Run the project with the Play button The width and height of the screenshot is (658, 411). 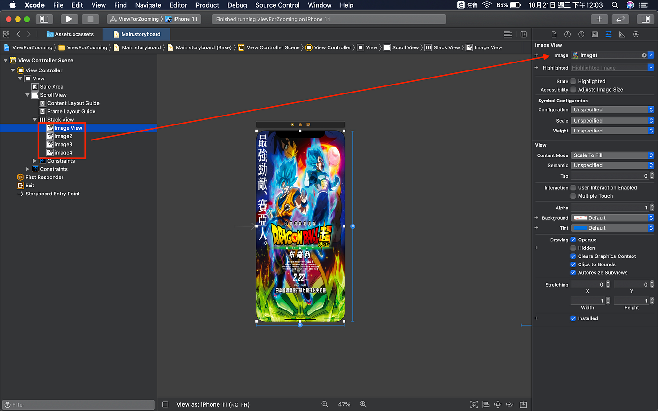click(69, 19)
